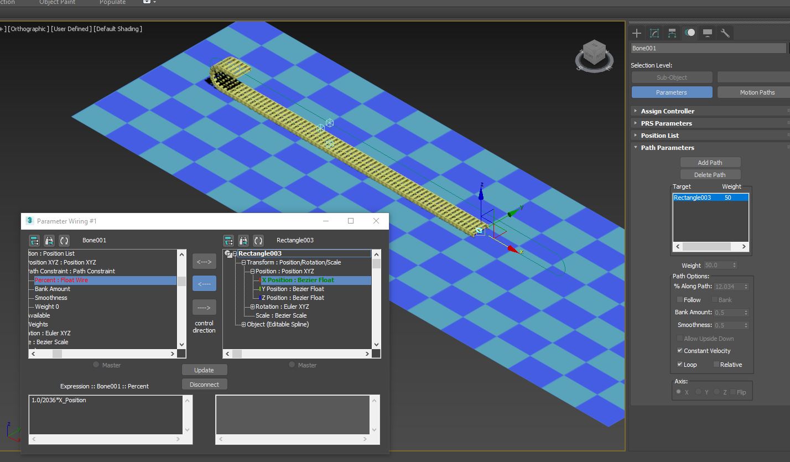Select Master radio under Bone001 tree
790x462 pixels.
(x=96, y=365)
